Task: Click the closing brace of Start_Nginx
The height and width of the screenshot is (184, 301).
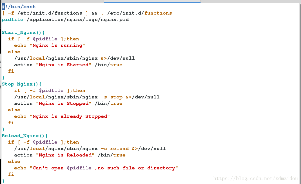Action: click(x=3, y=78)
